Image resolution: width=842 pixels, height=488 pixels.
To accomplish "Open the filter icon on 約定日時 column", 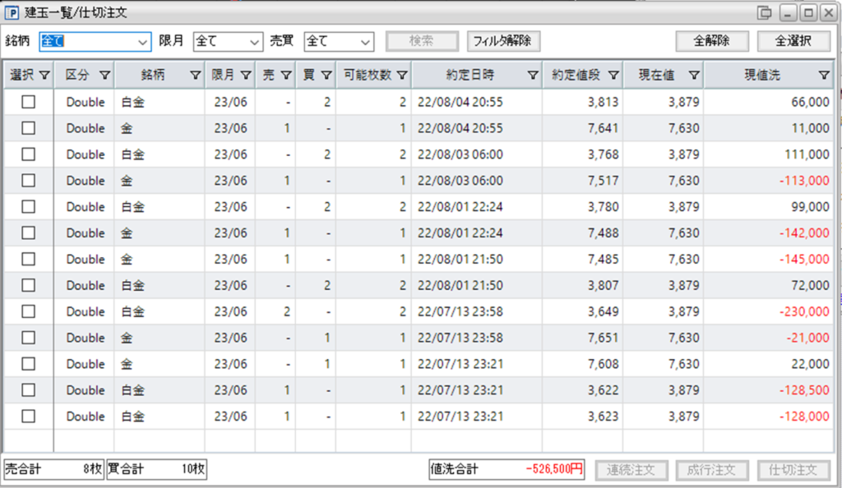I will tap(533, 76).
